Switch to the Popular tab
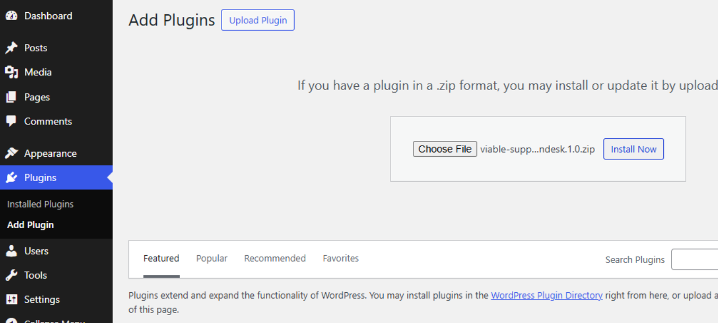Screen dimensions: 718x323 point(211,258)
